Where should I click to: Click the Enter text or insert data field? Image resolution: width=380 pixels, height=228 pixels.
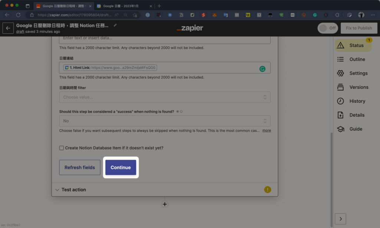click(x=165, y=39)
